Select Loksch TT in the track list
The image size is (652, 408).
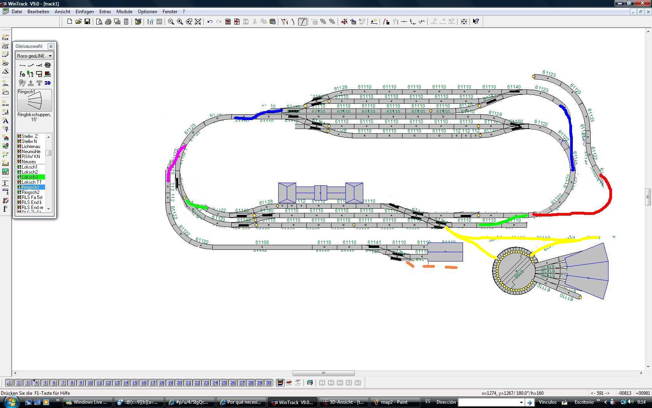tap(31, 182)
